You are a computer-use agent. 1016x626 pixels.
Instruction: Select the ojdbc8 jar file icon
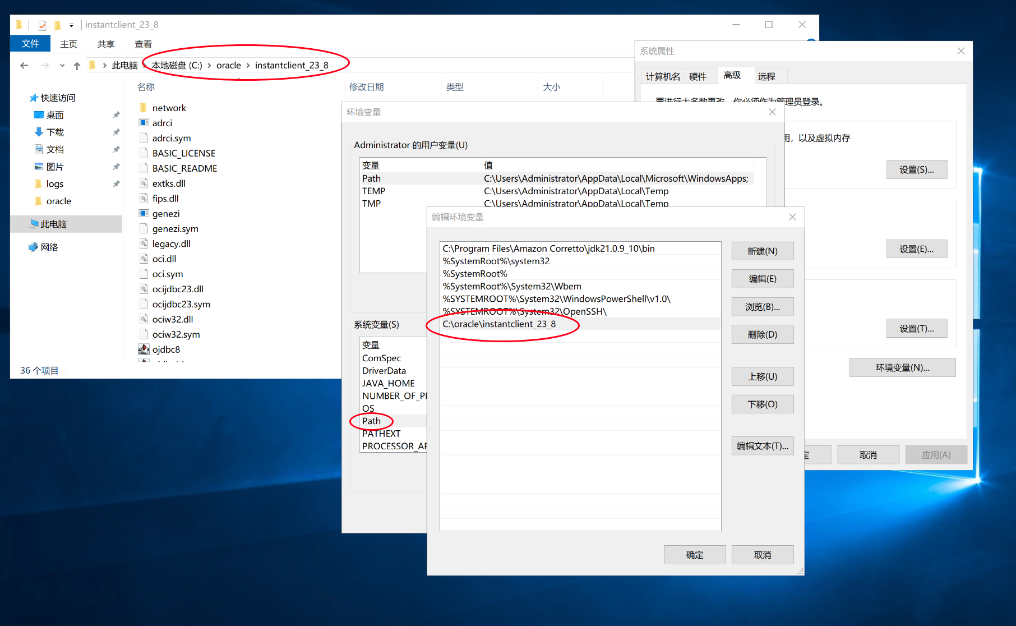(x=144, y=349)
